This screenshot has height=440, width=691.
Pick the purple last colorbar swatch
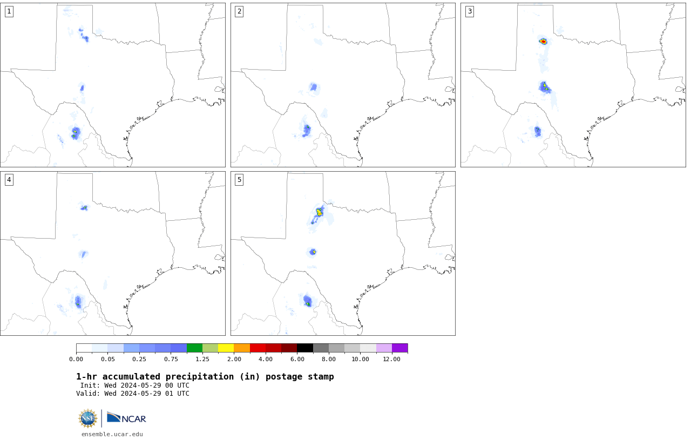click(x=400, y=348)
